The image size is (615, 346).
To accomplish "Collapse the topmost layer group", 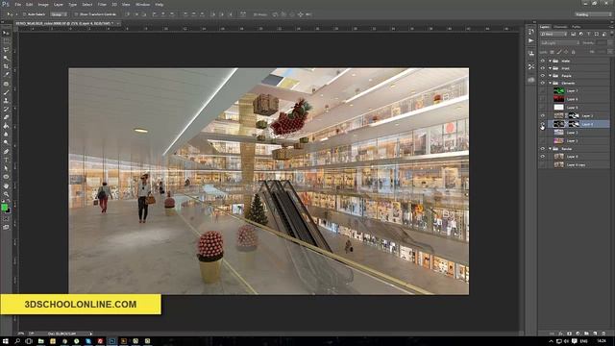I will [550, 61].
